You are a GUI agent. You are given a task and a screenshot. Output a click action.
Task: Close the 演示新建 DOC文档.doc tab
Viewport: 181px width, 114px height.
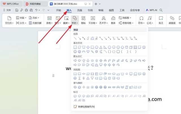click(90, 4)
